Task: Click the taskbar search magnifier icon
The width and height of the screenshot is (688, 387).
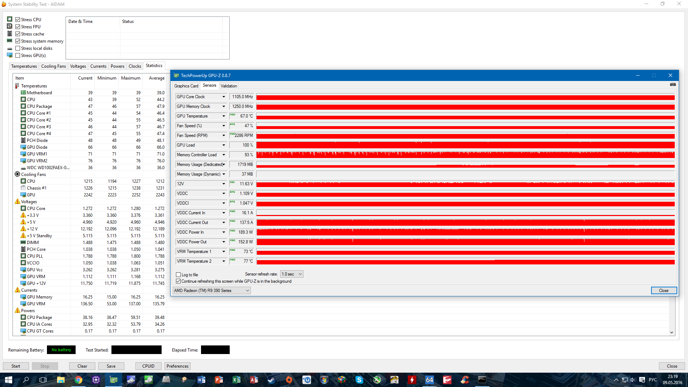Action: pos(26,380)
